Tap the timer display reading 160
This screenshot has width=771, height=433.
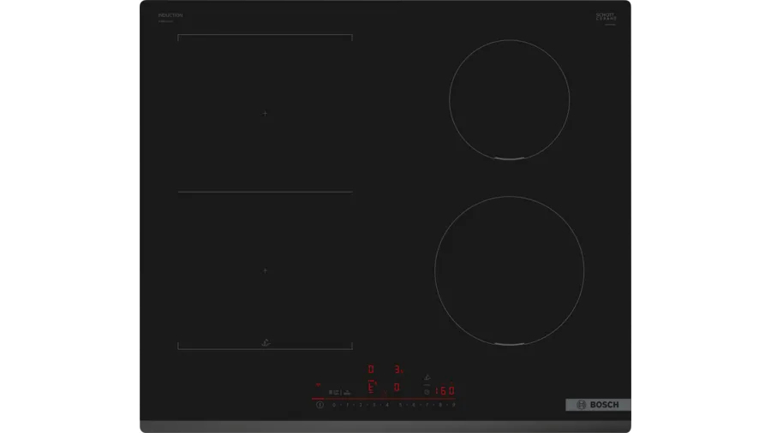coord(445,391)
